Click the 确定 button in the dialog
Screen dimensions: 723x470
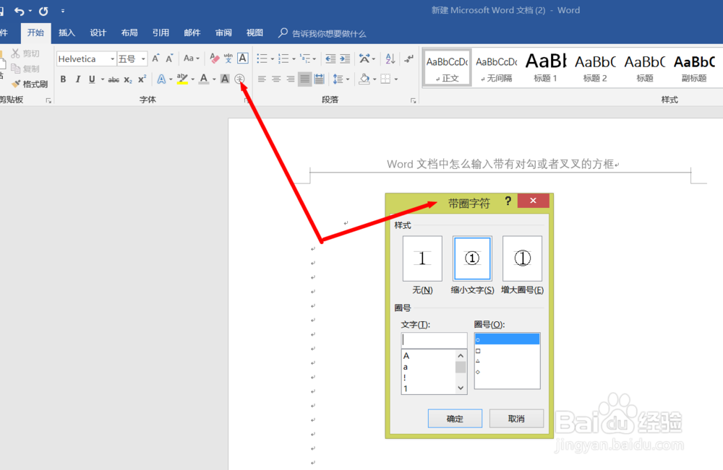tap(455, 418)
